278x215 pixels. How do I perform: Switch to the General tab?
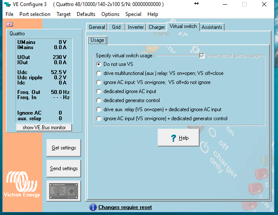[x=97, y=27]
